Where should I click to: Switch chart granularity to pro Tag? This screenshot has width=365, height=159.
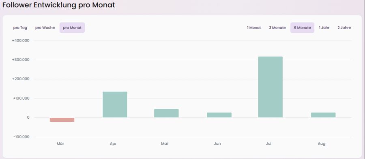20,28
